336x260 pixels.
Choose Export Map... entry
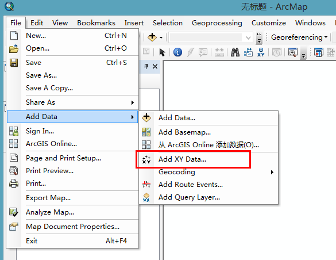click(x=72, y=198)
